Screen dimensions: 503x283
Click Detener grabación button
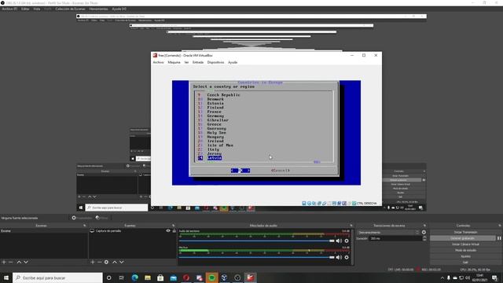coord(463,238)
